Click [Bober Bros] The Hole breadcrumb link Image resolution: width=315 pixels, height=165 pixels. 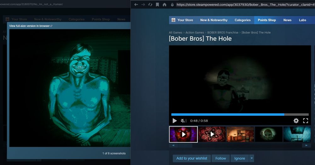point(256,32)
